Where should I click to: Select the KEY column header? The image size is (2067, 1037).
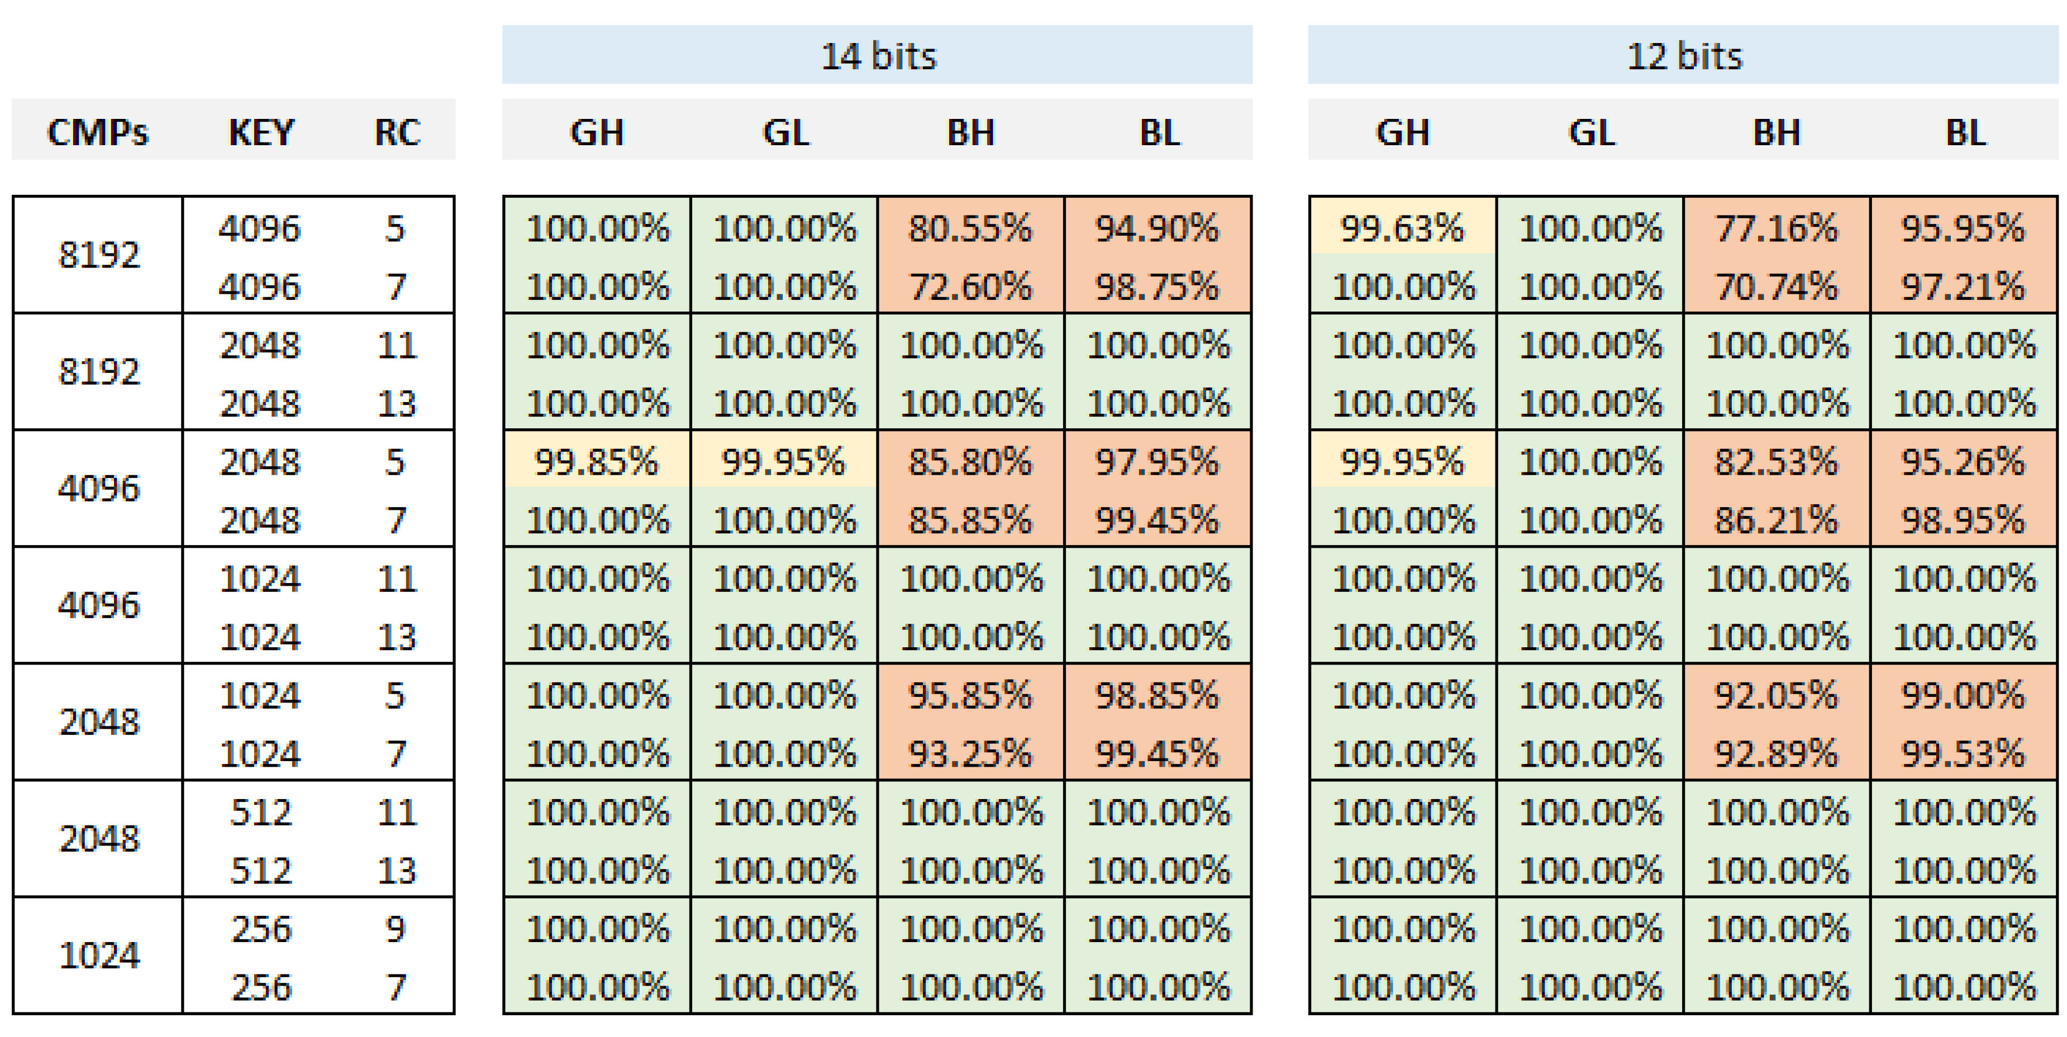261,132
